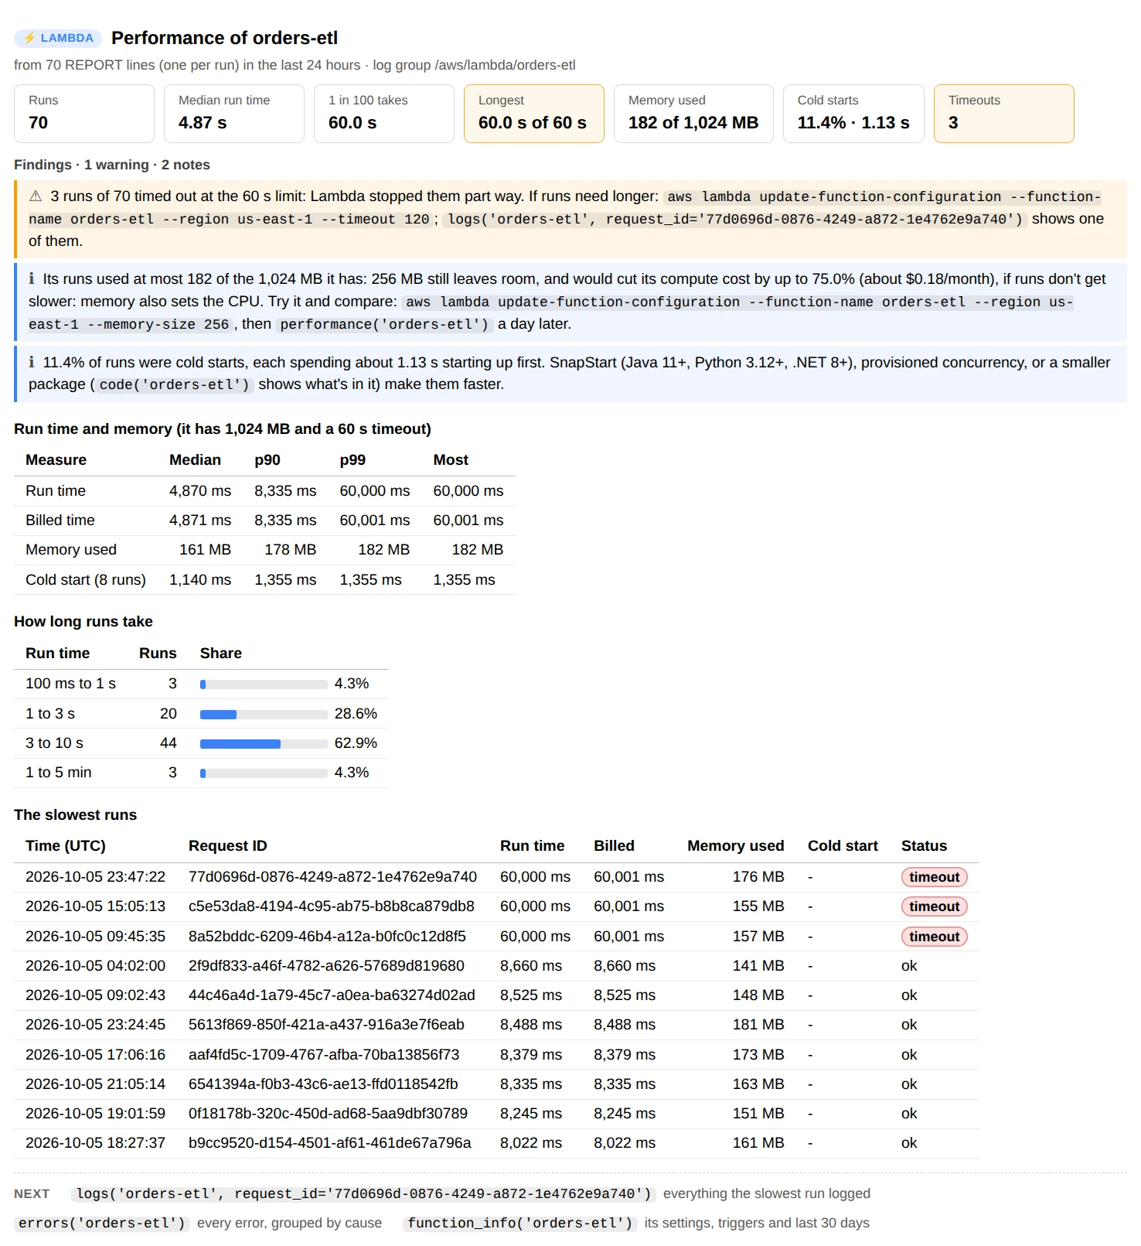Click the 1 to 5 min run time row

pos(201,773)
